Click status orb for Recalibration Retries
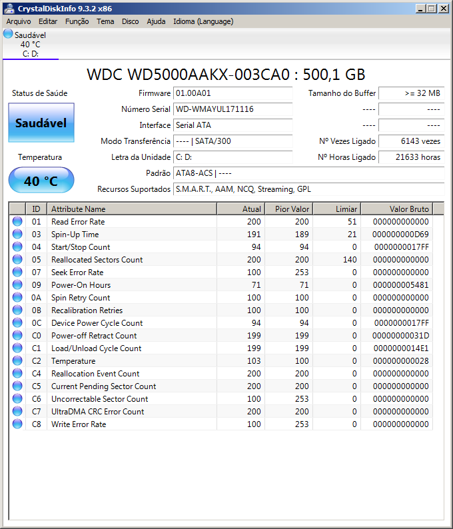The width and height of the screenshot is (453, 529). (17, 310)
